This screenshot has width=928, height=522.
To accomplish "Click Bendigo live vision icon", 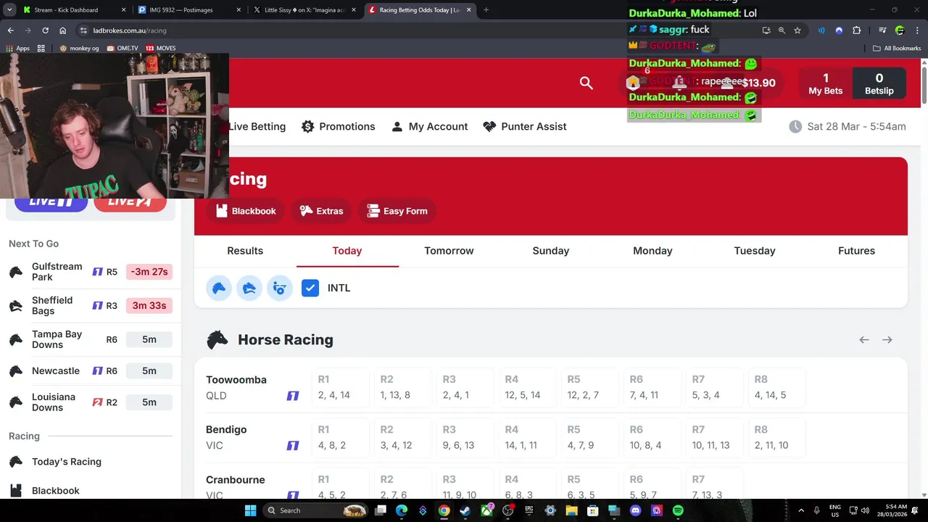I will pyautogui.click(x=293, y=446).
